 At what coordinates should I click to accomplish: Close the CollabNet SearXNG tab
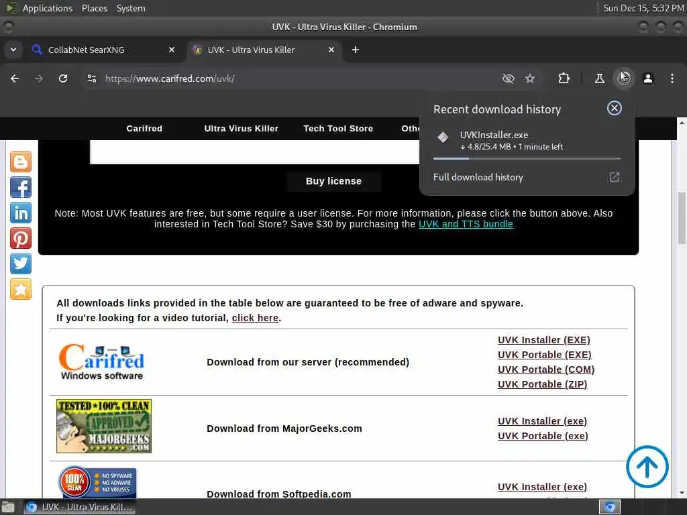(x=172, y=50)
